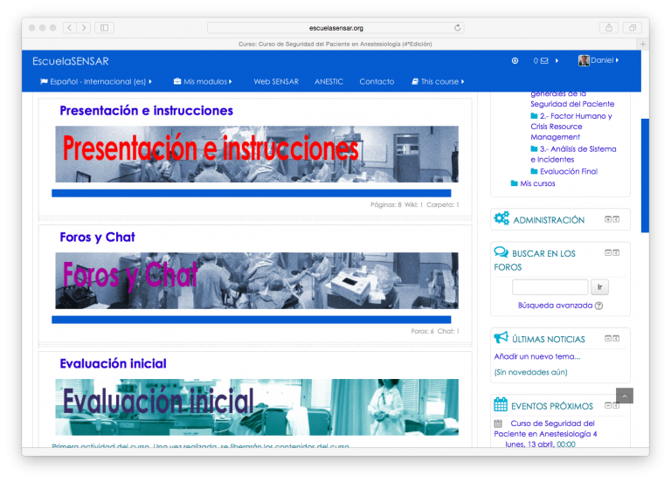Open the Contacto menu item
671x482 pixels.
pyautogui.click(x=377, y=82)
